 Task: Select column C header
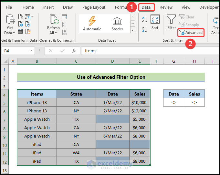tap(76, 61)
